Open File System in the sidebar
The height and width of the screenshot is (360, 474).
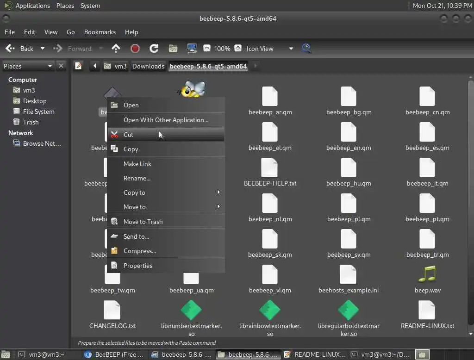click(x=38, y=112)
